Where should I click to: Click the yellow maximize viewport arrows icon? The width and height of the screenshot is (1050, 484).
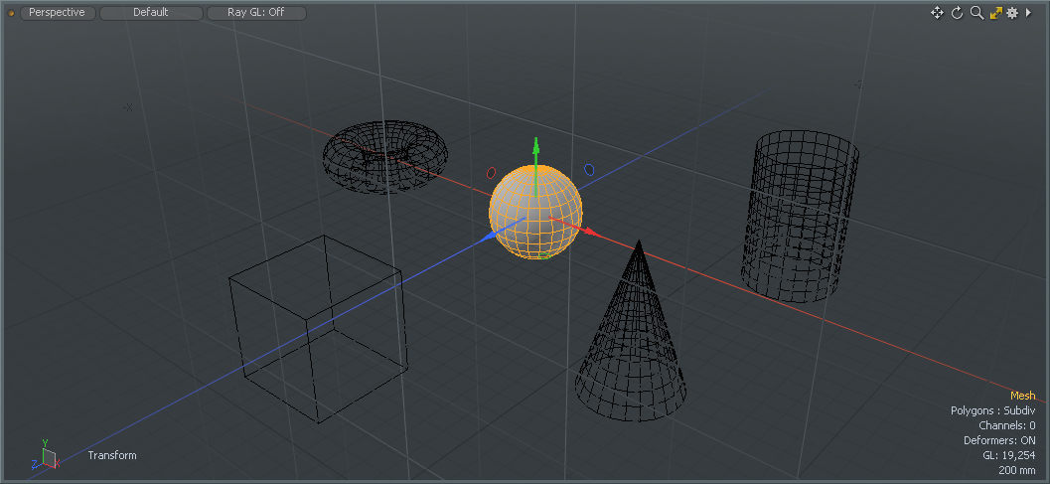pos(995,13)
